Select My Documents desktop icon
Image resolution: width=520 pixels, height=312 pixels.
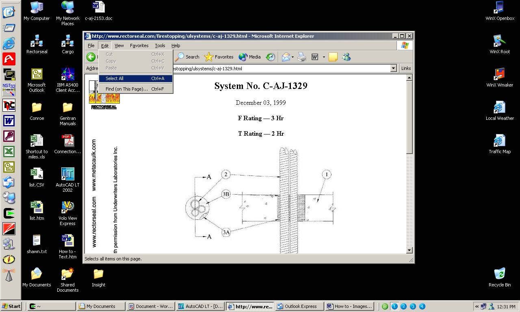[x=37, y=277]
